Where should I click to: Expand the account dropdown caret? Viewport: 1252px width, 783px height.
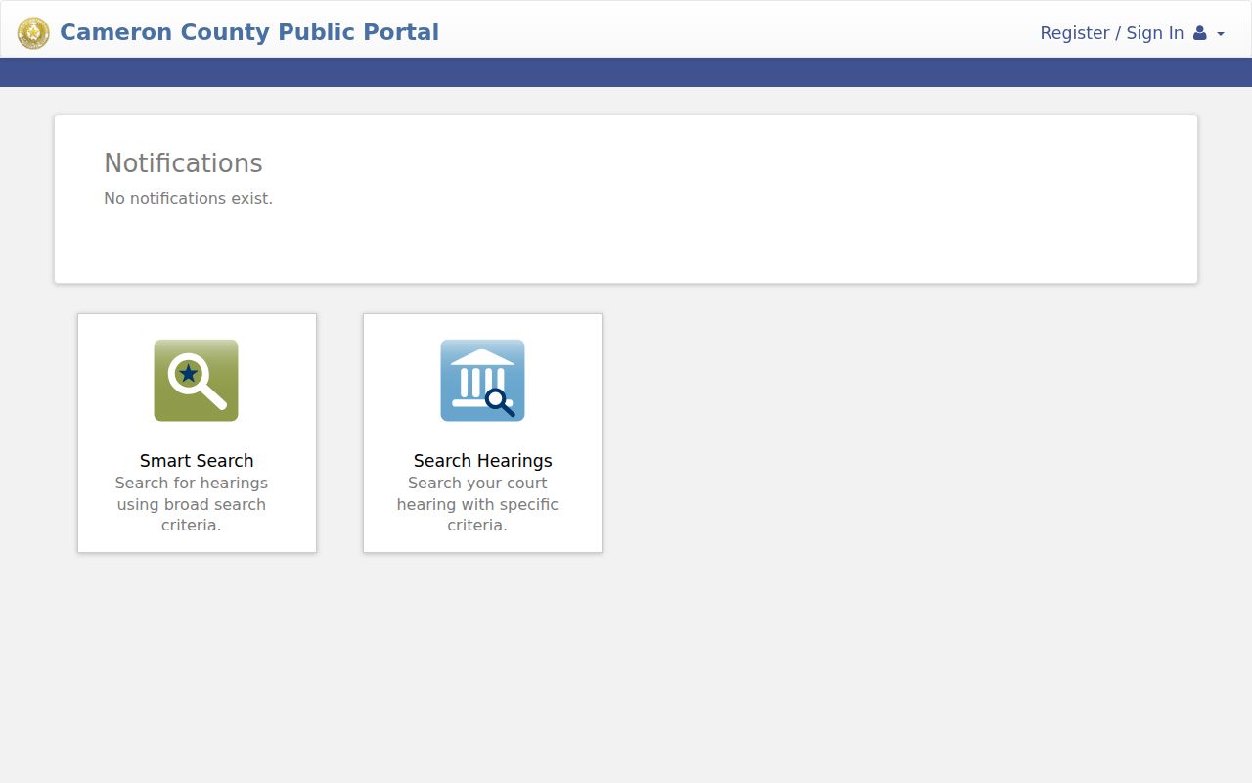[1221, 34]
